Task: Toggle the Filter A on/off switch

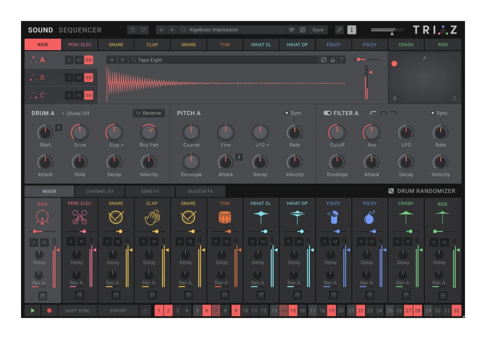Action: click(327, 113)
